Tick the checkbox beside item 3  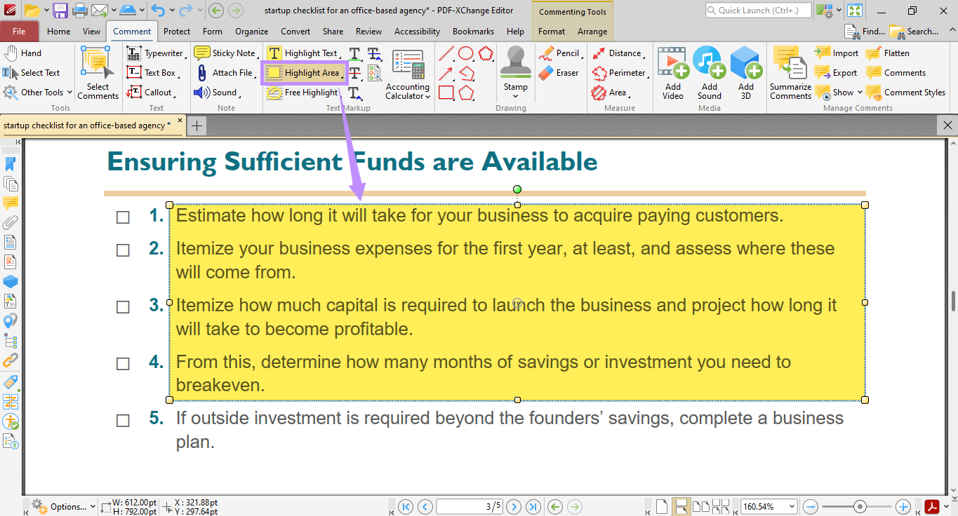tap(124, 306)
